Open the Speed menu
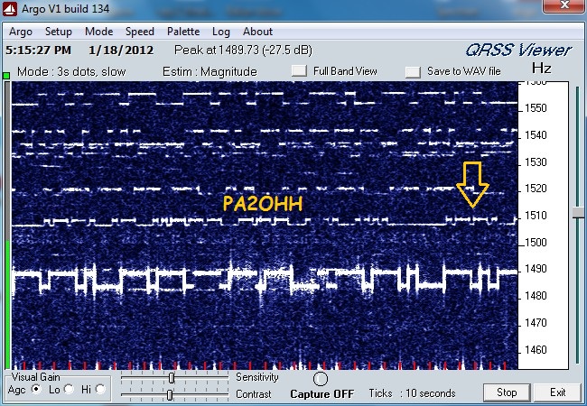This screenshot has height=406, width=587. [x=140, y=32]
